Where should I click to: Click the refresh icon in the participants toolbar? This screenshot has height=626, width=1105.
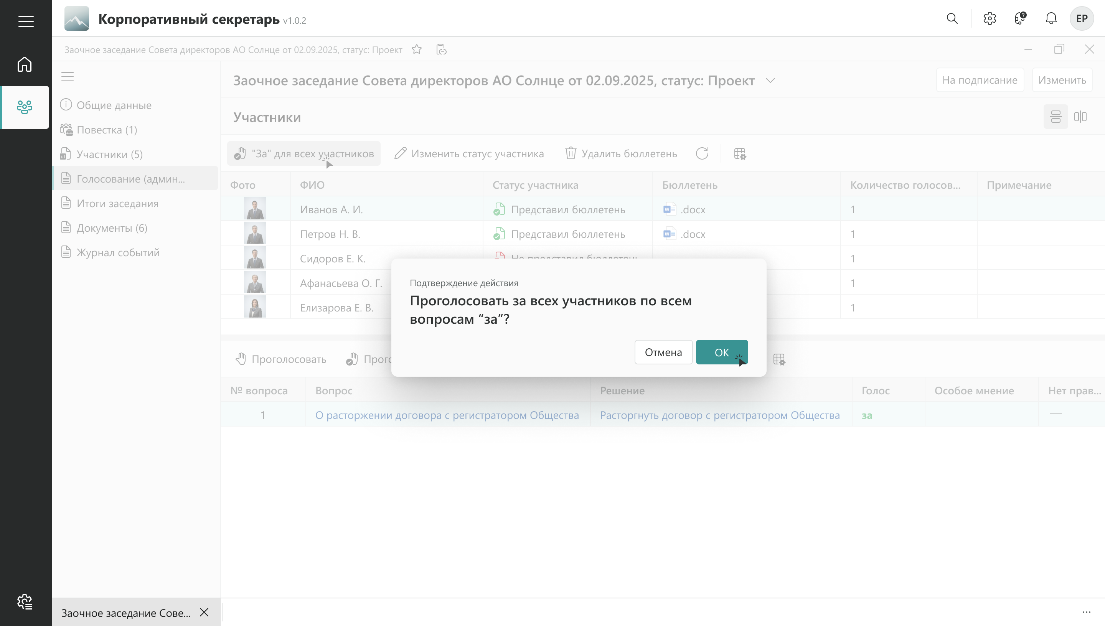tap(702, 153)
